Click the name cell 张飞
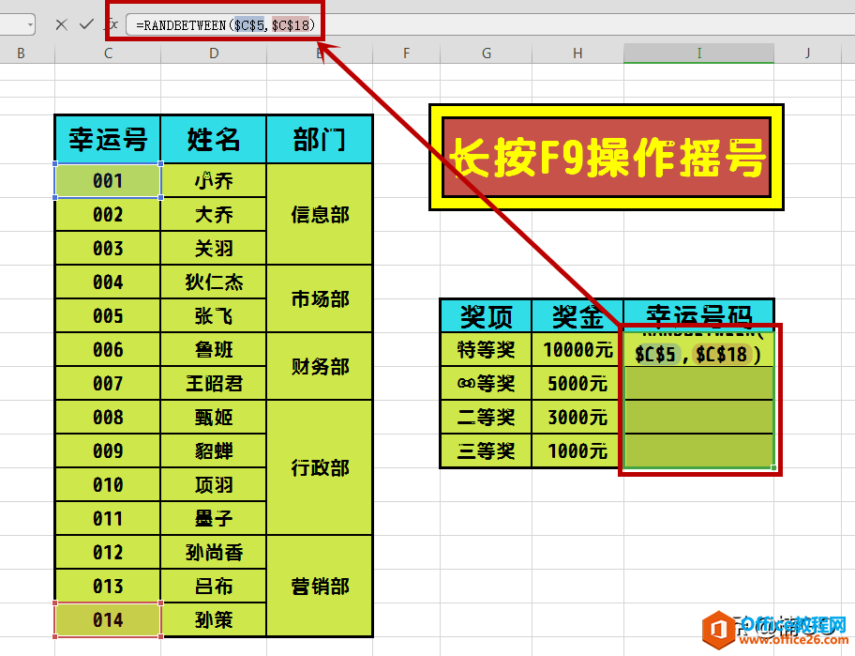Screen dimensions: 855x656 coord(214,316)
